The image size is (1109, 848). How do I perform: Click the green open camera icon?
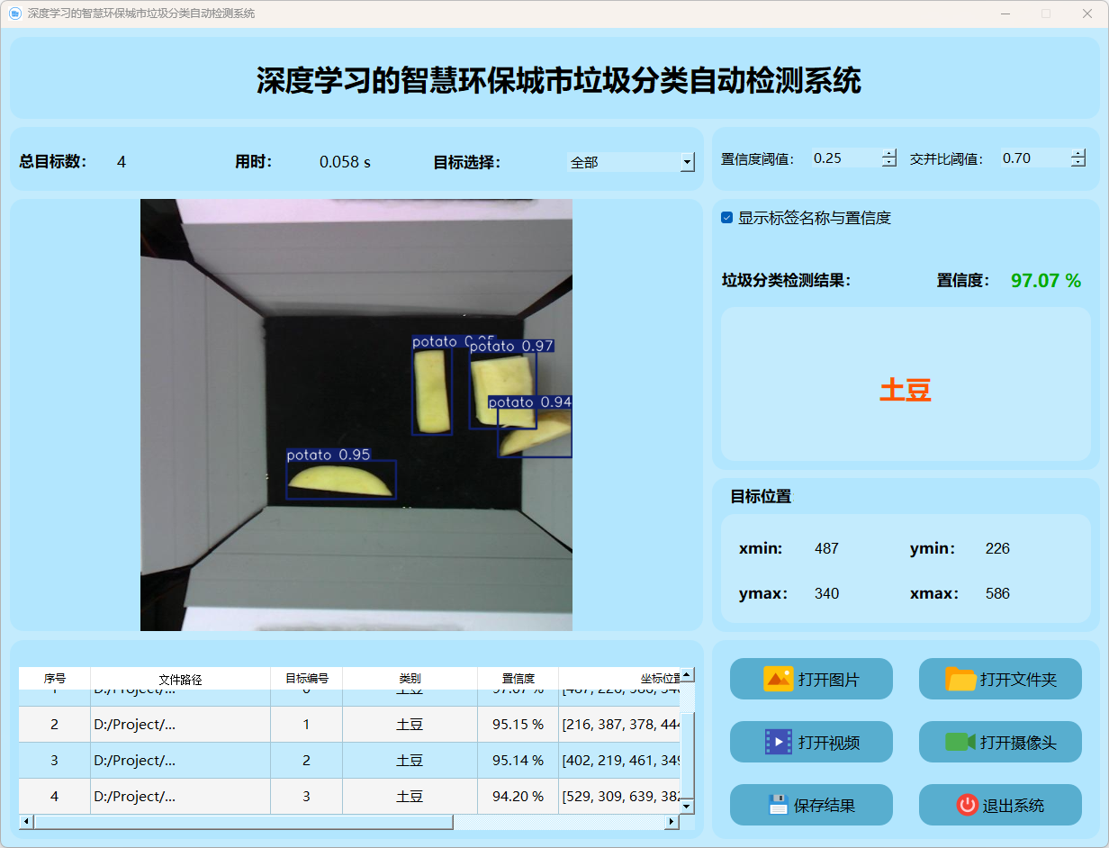pyautogui.click(x=960, y=742)
